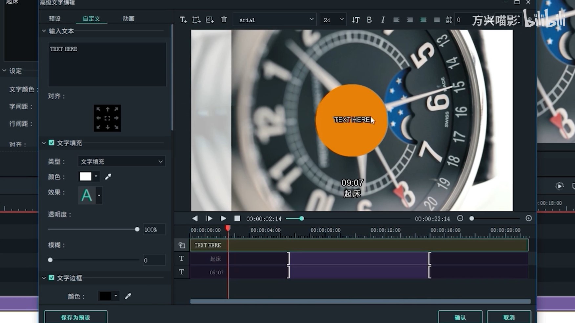
Task: Uncheck the 文字边框 checkbox
Action: (x=52, y=278)
